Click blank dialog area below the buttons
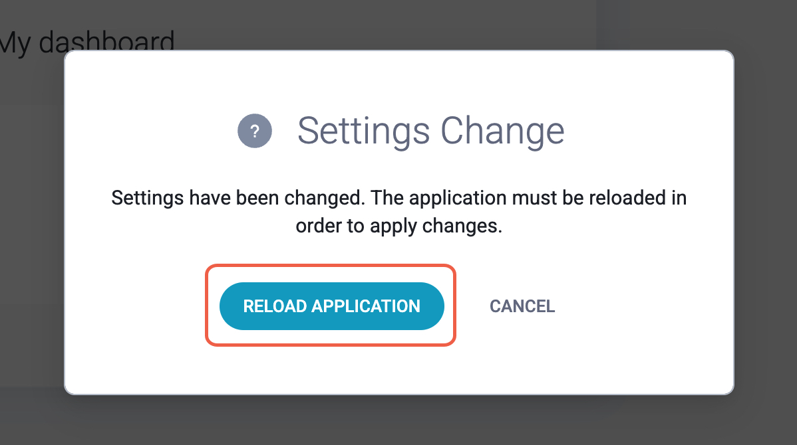Viewport: 797px width, 445px height. (399, 371)
